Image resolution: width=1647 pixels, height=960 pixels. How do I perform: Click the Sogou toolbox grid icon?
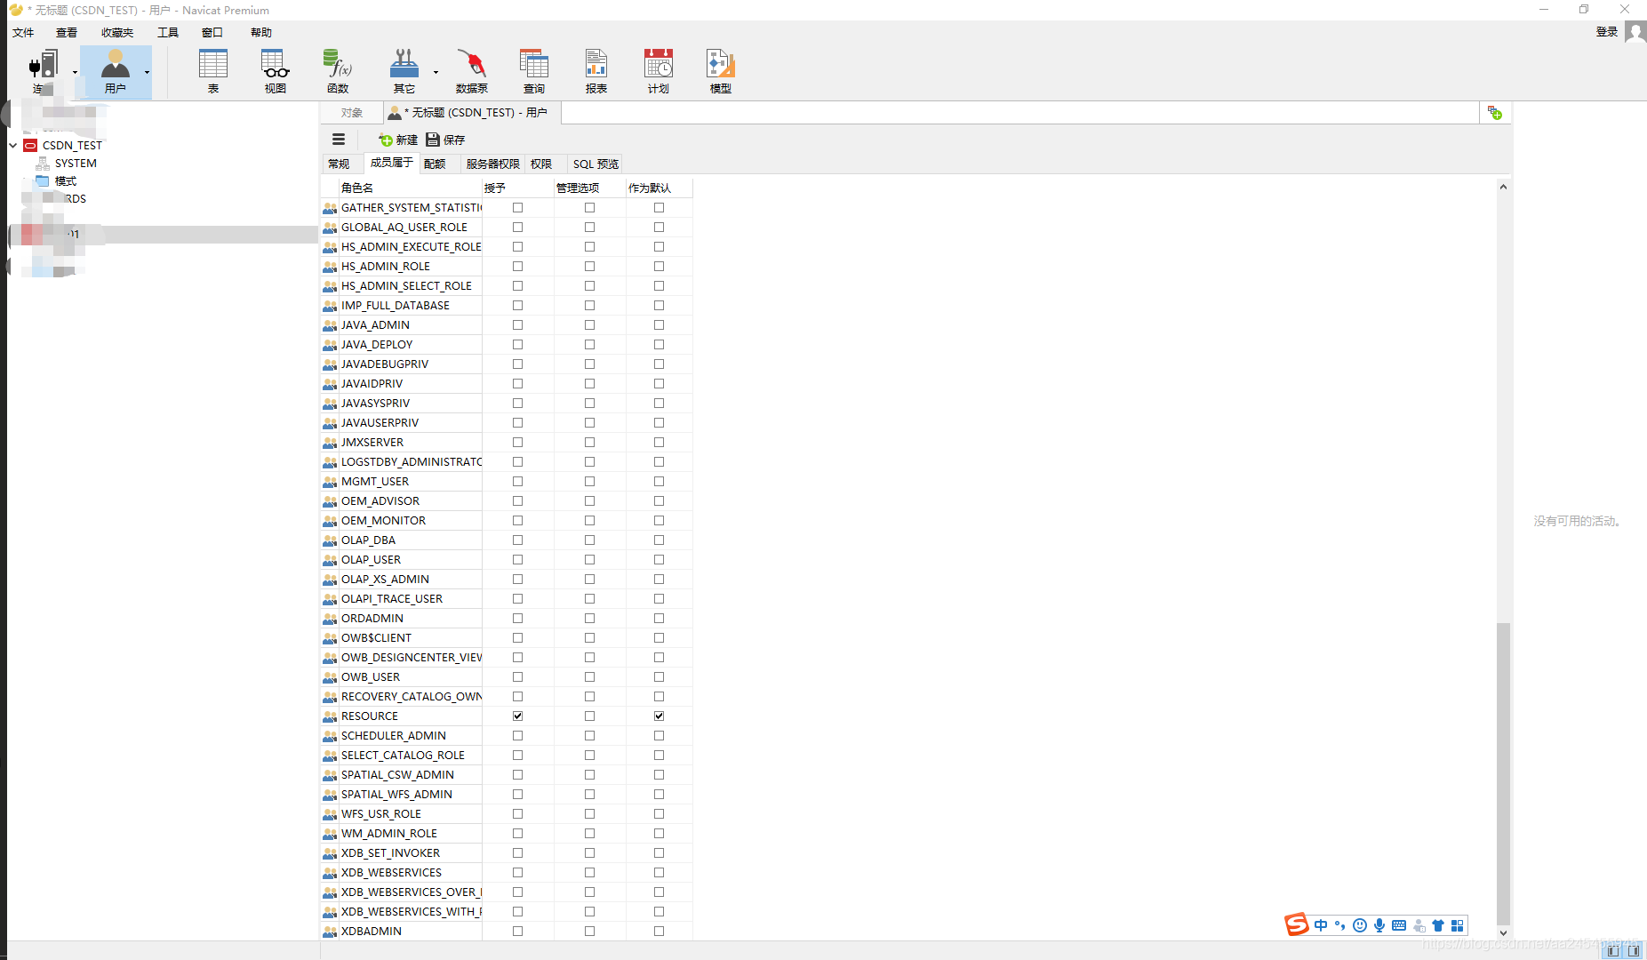(1458, 925)
